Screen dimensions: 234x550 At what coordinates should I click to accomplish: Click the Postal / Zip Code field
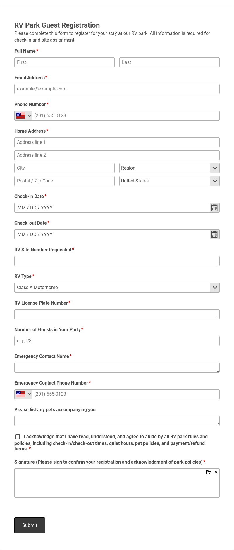point(64,181)
